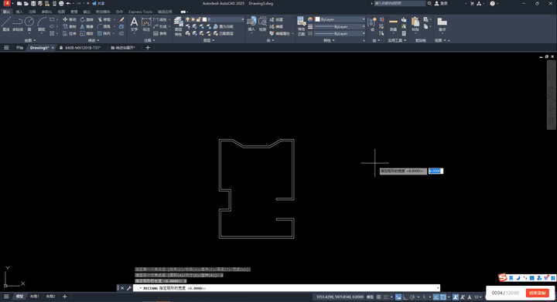
Task: Click the Measure (测量) utility icon
Action: coord(393,24)
